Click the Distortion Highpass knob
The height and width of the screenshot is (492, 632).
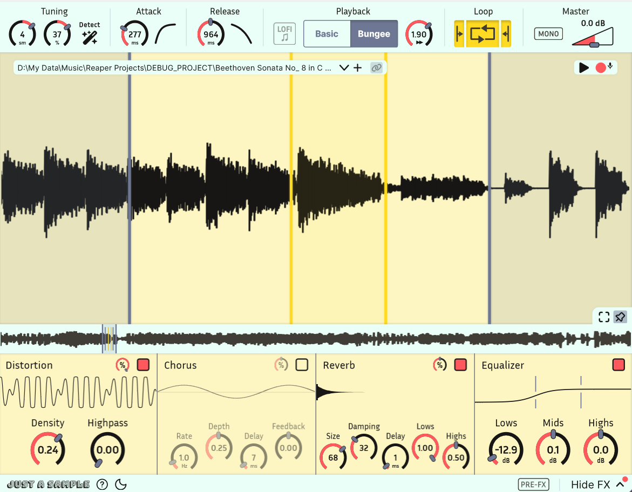click(107, 450)
